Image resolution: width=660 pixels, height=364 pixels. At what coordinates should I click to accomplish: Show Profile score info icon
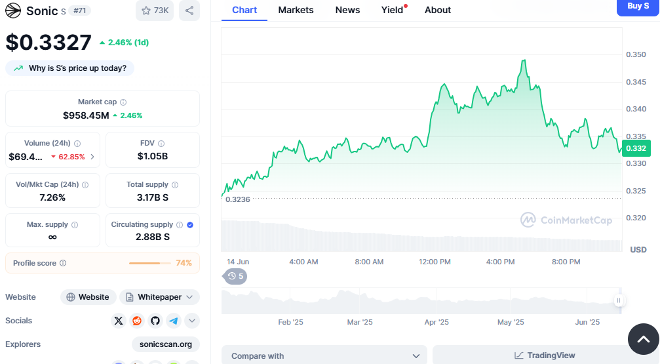(63, 263)
